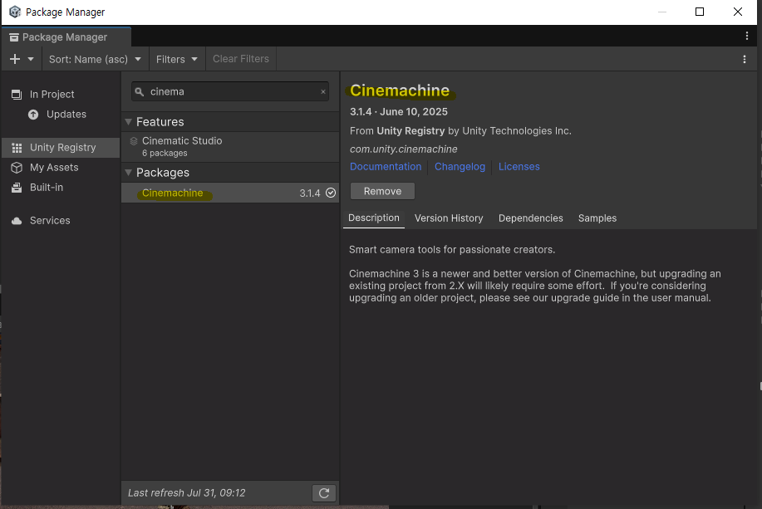The height and width of the screenshot is (509, 762).
Task: Click the Last refresh Jul 31, 09:12 status text
Action: coord(187,493)
